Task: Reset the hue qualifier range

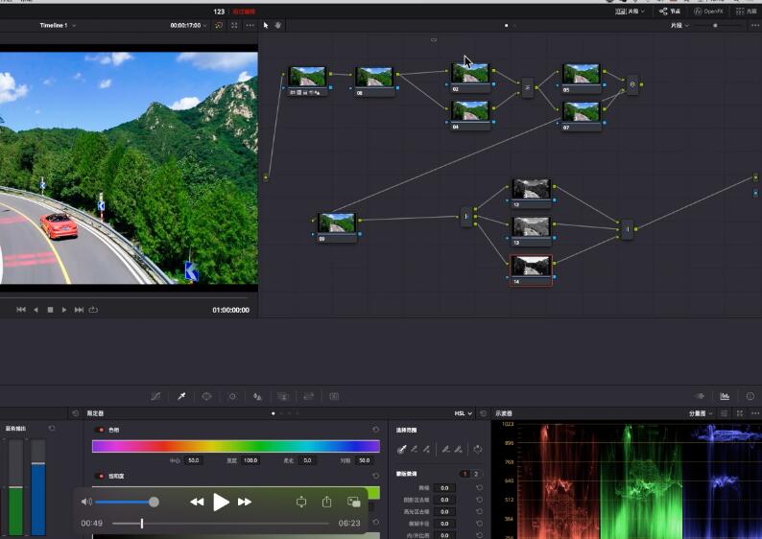Action: click(x=375, y=430)
